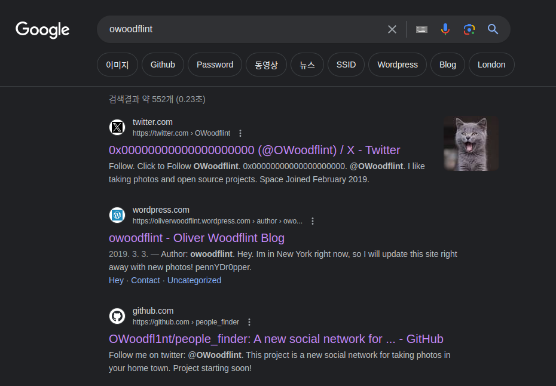The image size is (556, 386).
Task: Select the 뉴스 filter chip
Action: 307,65
